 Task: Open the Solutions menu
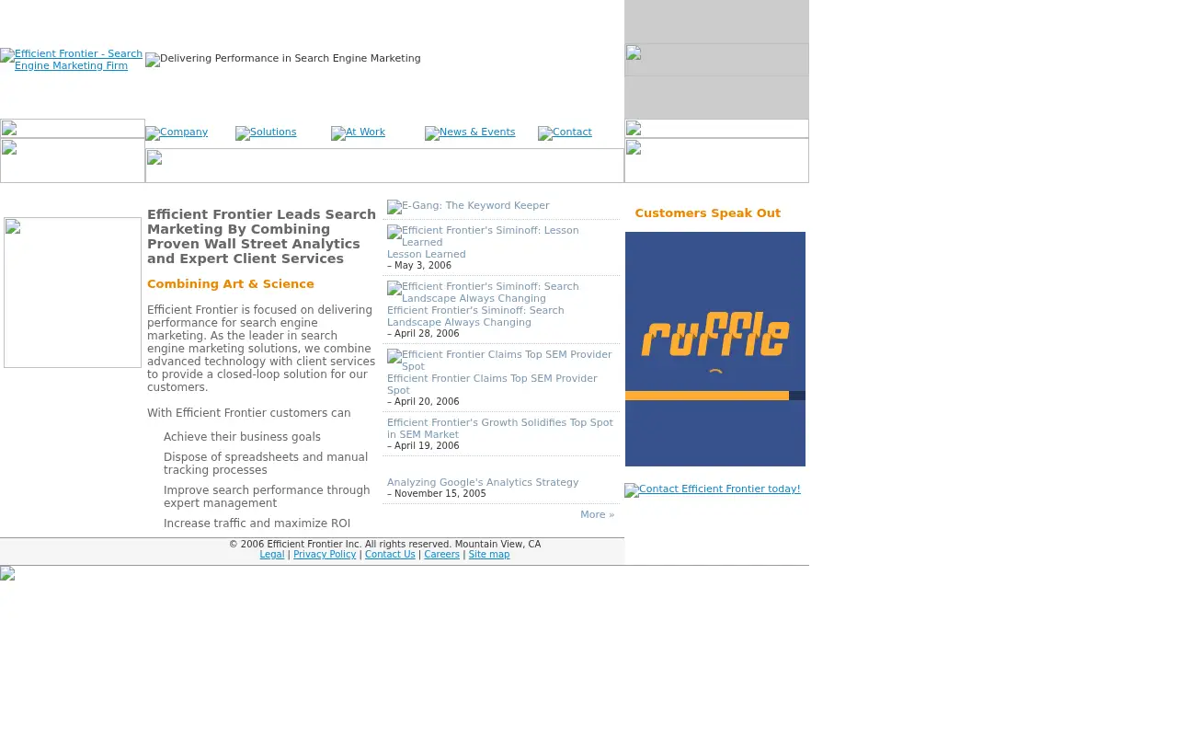tap(266, 132)
